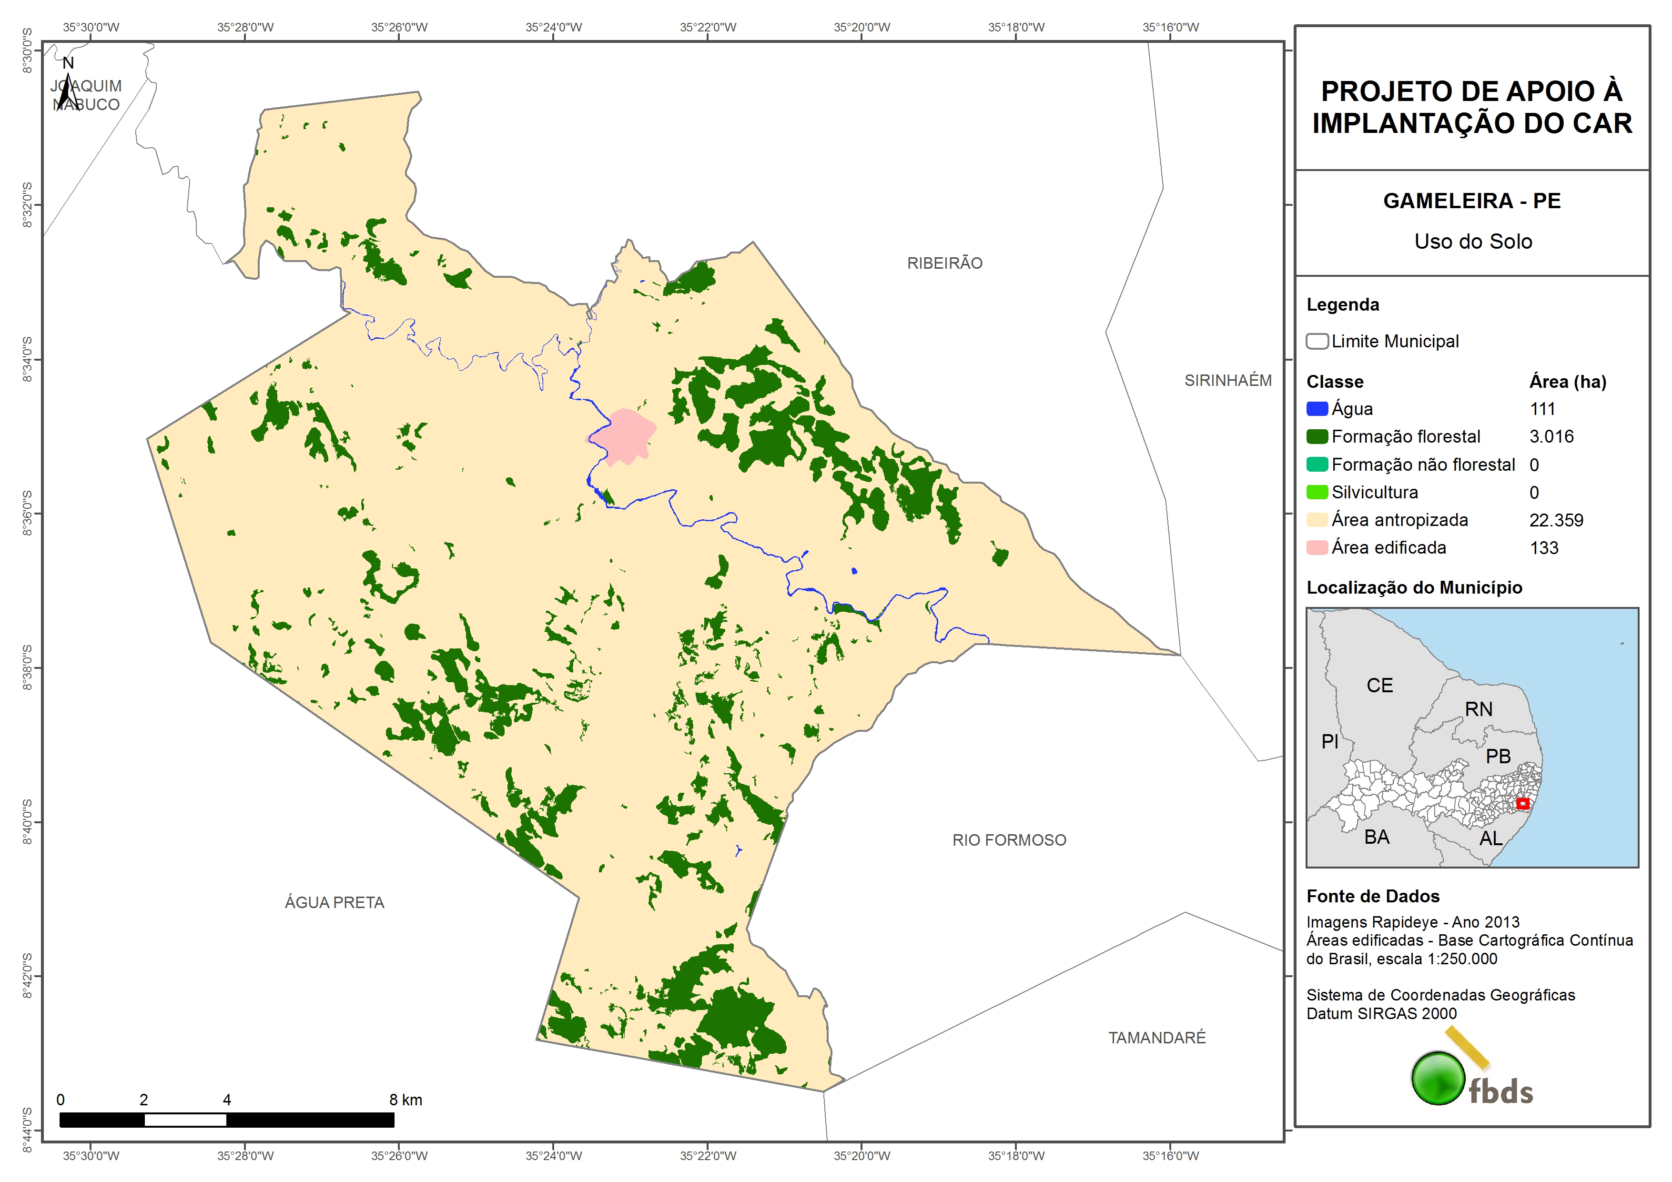Click the Limite Municipal legend symbol
The image size is (1672, 1182).
tap(1317, 342)
